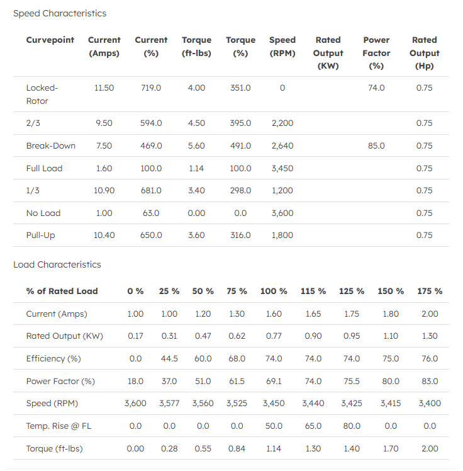Select the Efficiency (%) row label
Image resolution: width=463 pixels, height=471 pixels.
point(53,358)
